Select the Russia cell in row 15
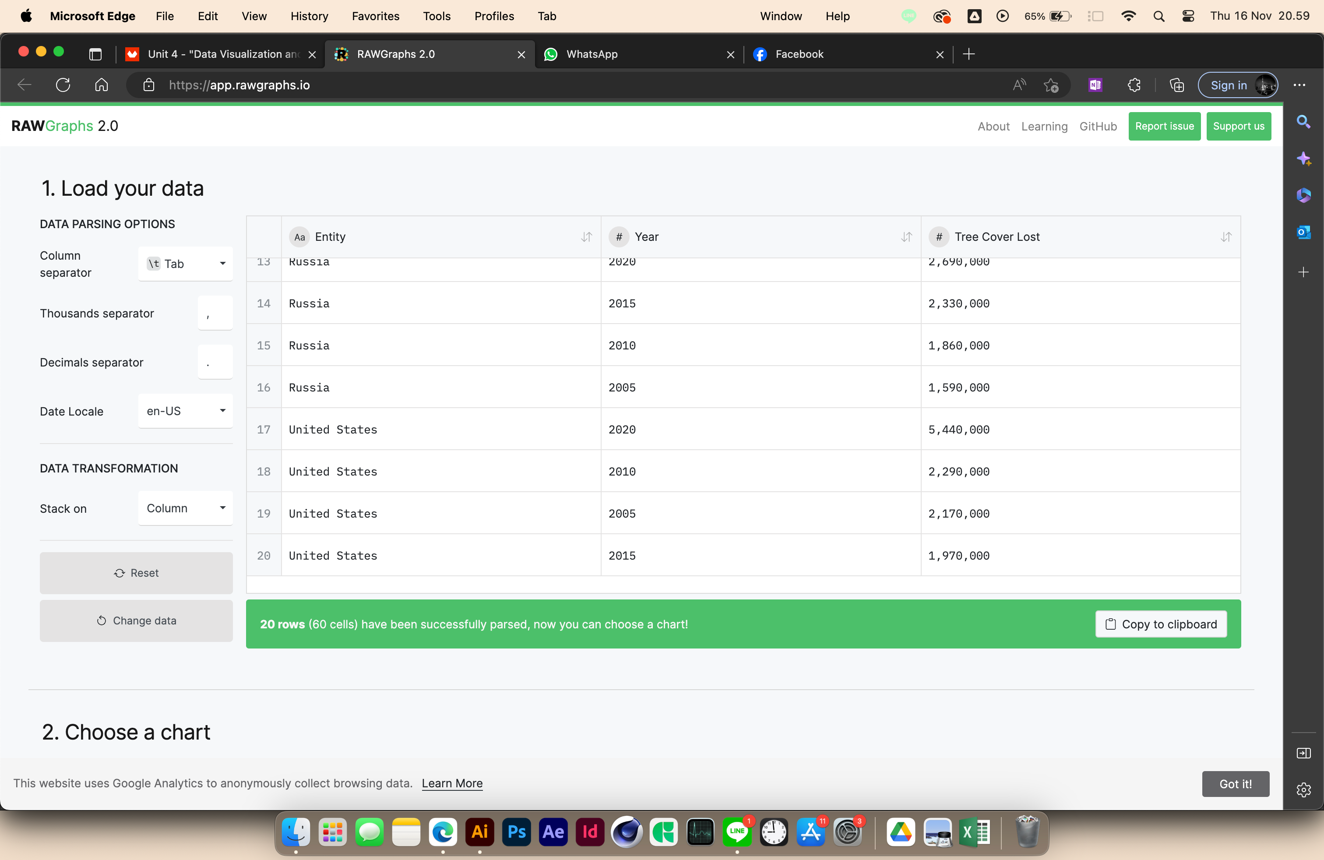Image resolution: width=1324 pixels, height=860 pixels. (441, 345)
